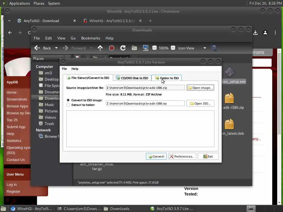The height and width of the screenshot is (212, 283).
Task: Open AnyToISO Help menu
Action: tap(75, 69)
